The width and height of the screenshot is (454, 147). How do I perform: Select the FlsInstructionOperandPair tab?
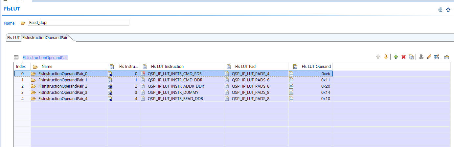(x=45, y=38)
